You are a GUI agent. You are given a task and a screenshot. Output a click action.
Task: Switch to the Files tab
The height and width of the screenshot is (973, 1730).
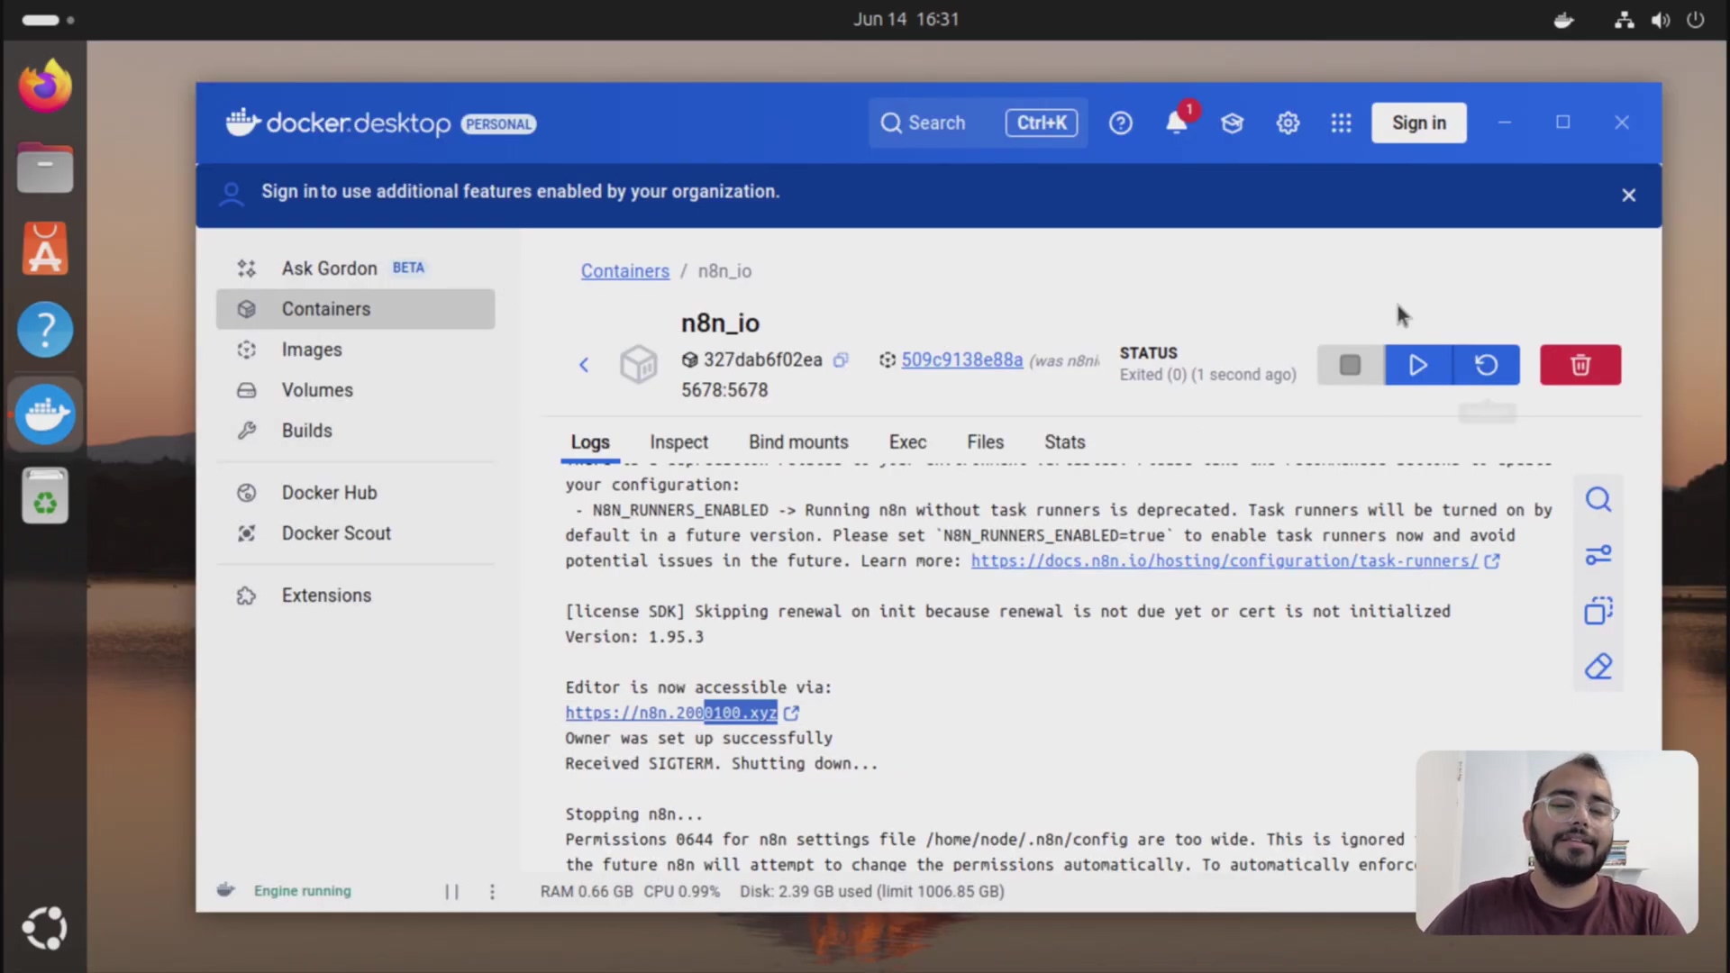tap(985, 442)
